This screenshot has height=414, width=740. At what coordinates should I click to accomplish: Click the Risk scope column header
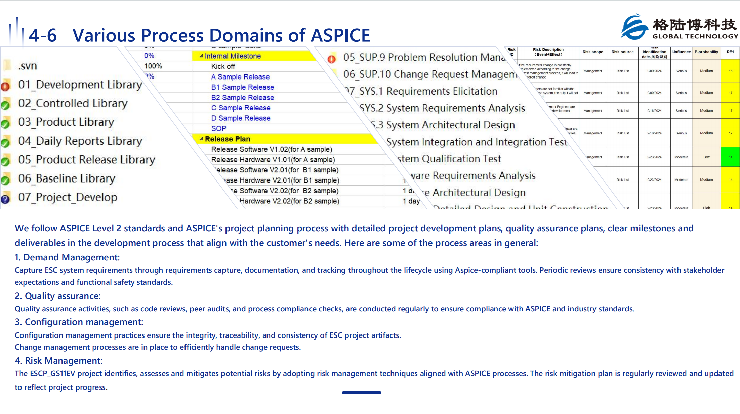[593, 52]
